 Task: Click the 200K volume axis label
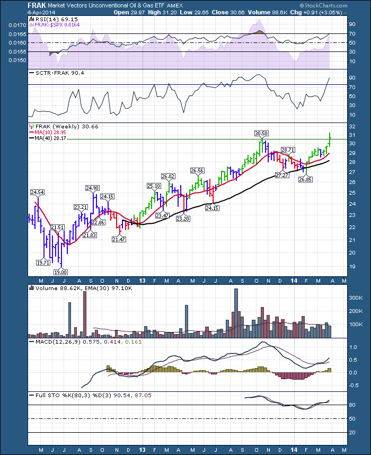pos(356,311)
